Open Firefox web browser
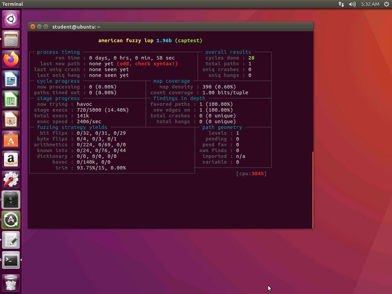392x294 pixels. tap(11, 59)
